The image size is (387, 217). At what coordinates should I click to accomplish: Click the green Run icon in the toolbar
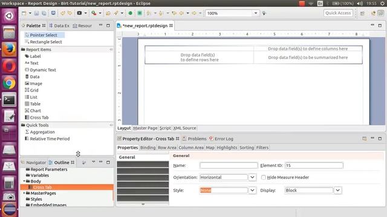[x=131, y=13]
